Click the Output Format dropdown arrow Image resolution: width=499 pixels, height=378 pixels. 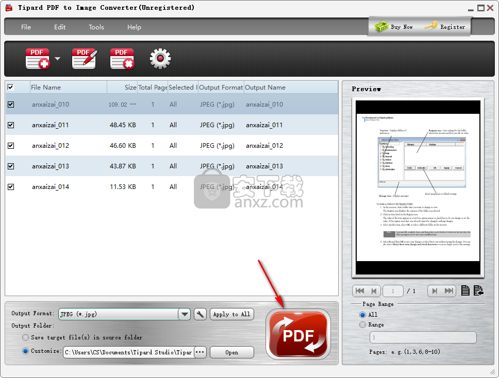[x=185, y=314]
